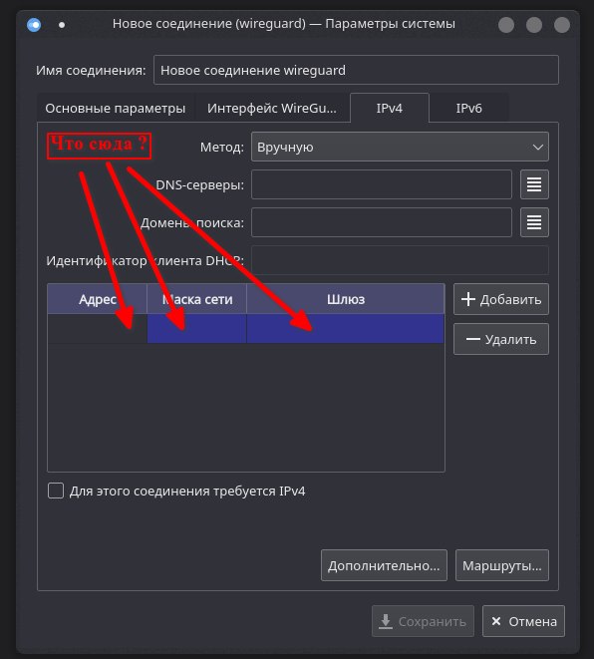Select the IPv4 tab
The width and height of the screenshot is (594, 659).
pyautogui.click(x=390, y=108)
